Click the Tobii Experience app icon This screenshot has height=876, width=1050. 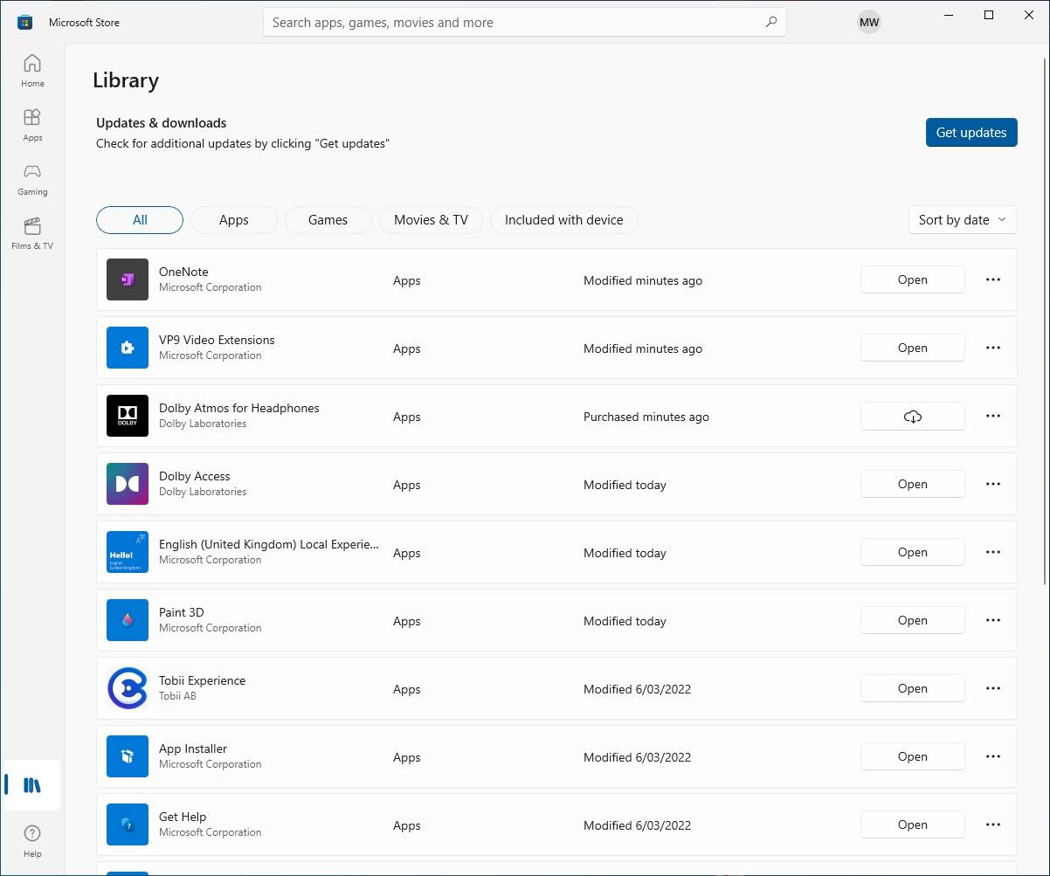pos(128,688)
